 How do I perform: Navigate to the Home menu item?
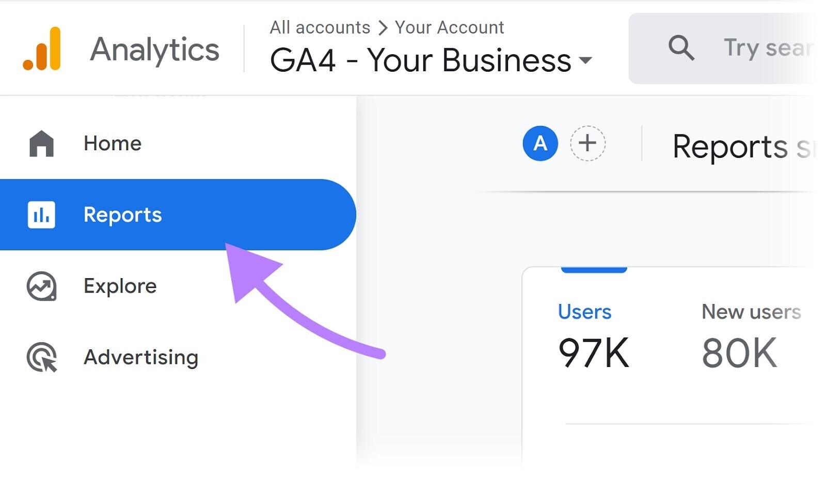coord(112,143)
